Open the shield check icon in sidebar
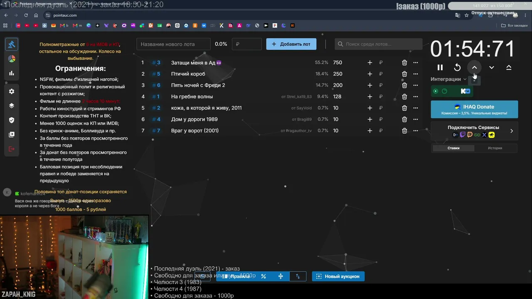Image resolution: width=532 pixels, height=299 pixels. [12, 120]
